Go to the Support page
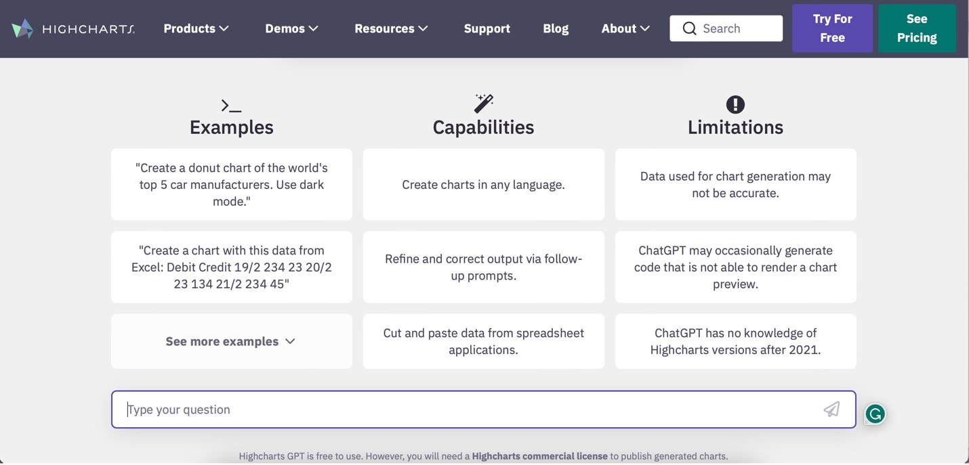 click(x=487, y=28)
